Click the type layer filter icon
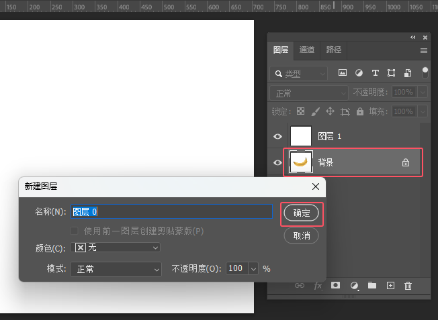 pos(375,73)
